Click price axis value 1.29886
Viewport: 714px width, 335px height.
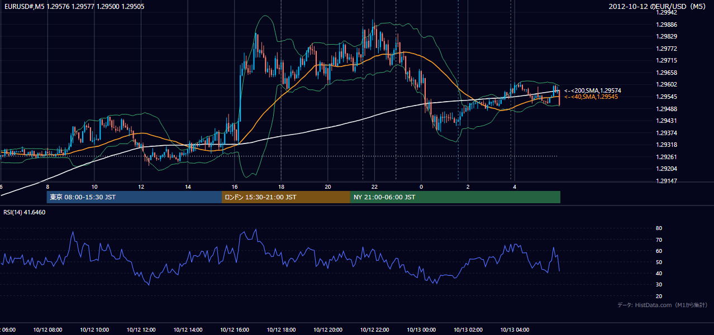[667, 25]
